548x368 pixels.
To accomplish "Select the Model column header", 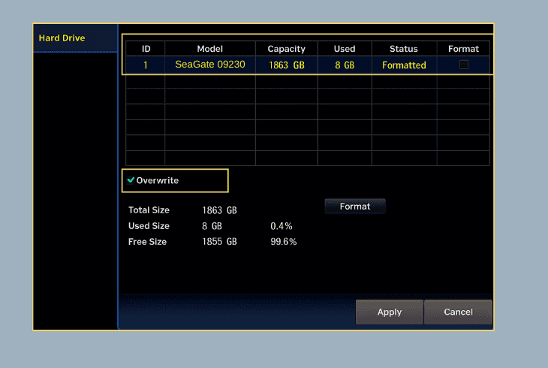I will (210, 49).
